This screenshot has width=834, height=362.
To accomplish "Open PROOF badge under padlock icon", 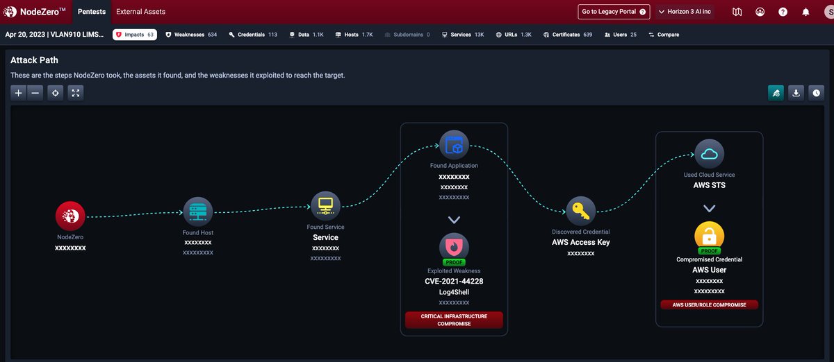I will (x=710, y=251).
